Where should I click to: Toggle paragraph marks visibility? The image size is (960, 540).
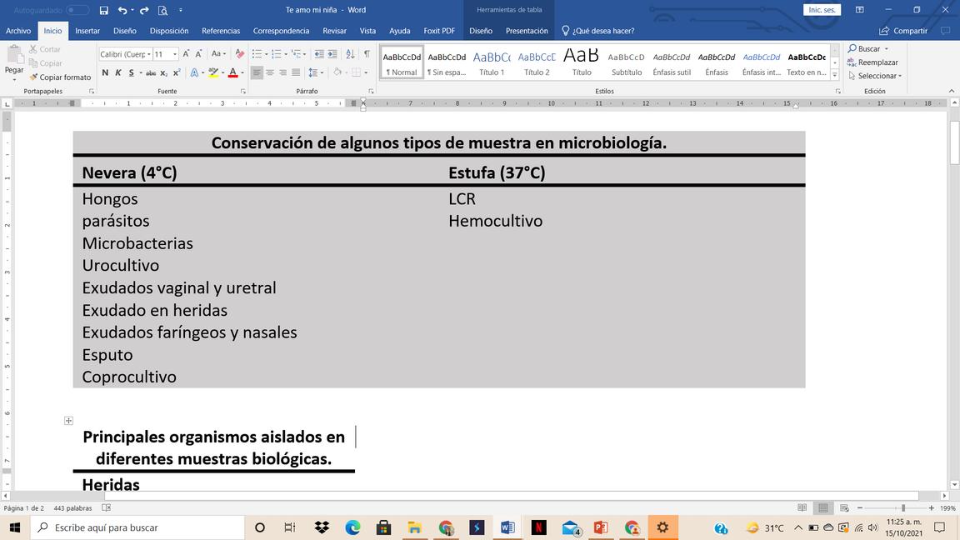[x=366, y=53]
